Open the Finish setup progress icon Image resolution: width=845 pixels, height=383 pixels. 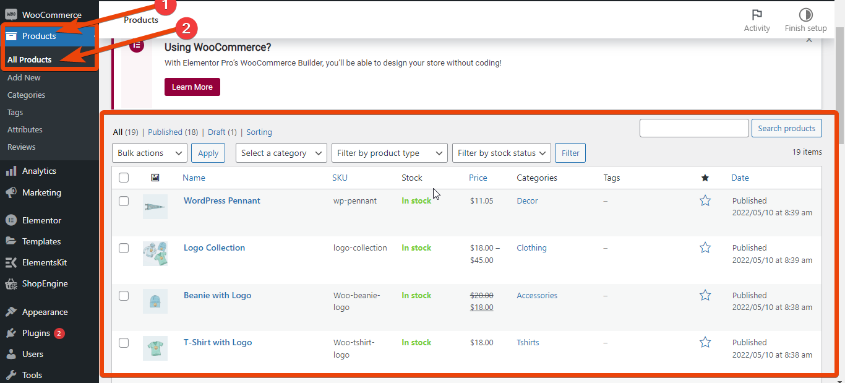(x=805, y=15)
